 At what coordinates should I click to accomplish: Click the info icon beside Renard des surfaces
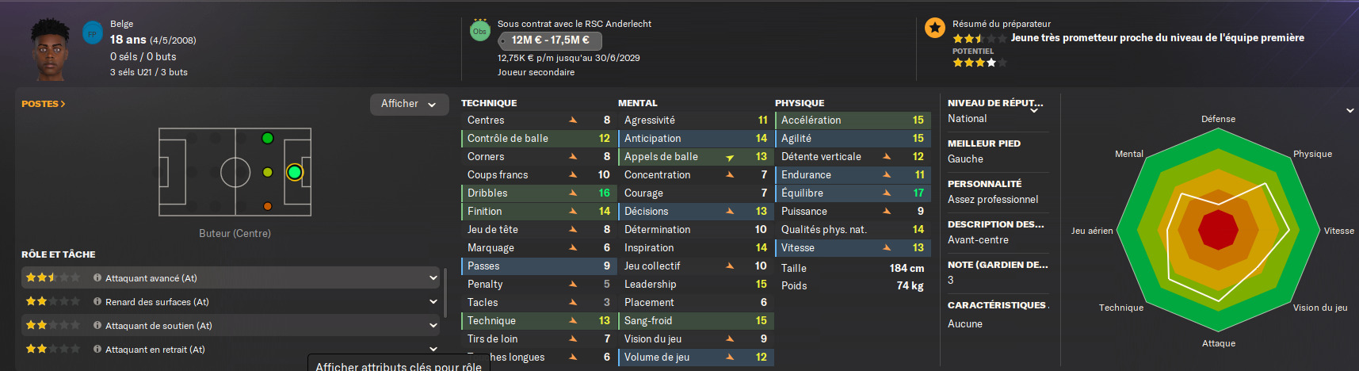tap(97, 302)
